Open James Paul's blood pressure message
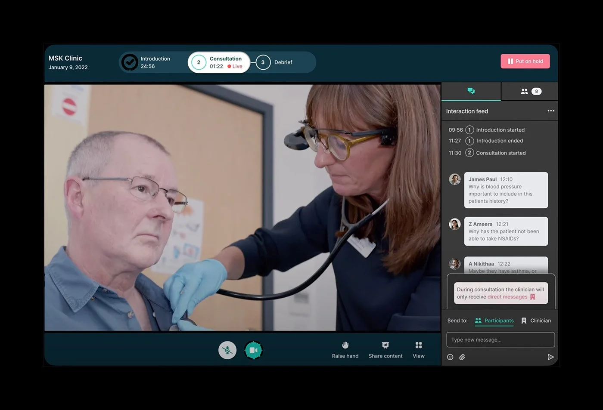Viewport: 603px width, 410px height. click(x=506, y=190)
